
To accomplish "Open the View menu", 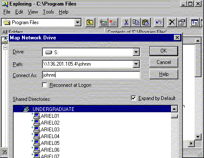I will [33, 12].
